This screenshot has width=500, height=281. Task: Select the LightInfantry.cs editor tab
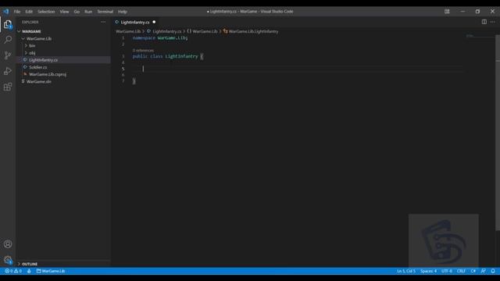coord(135,22)
